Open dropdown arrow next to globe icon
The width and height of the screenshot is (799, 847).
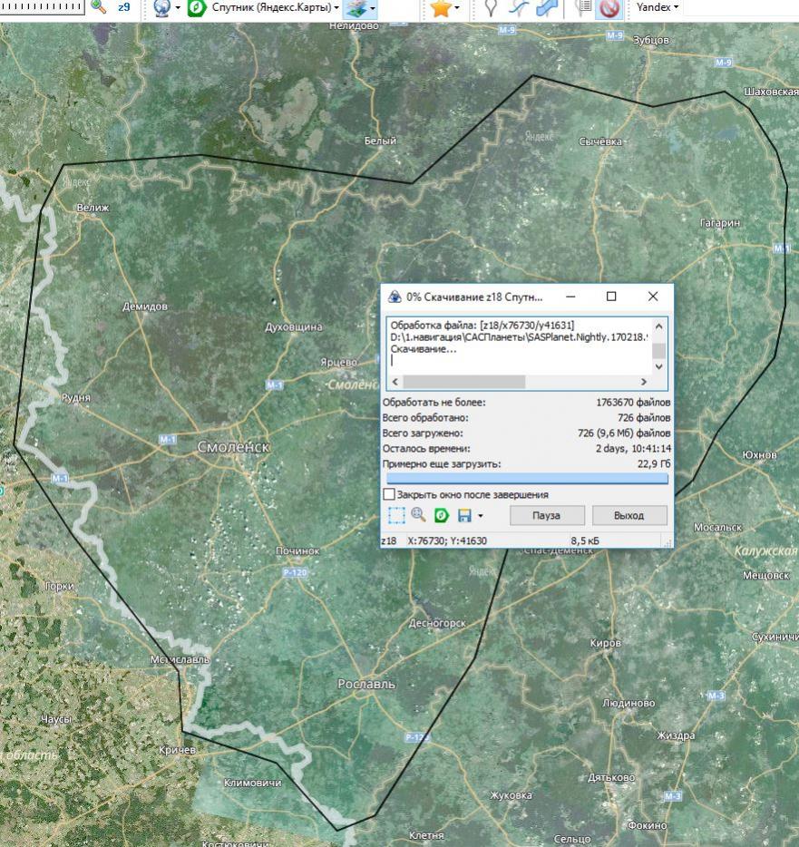(178, 8)
